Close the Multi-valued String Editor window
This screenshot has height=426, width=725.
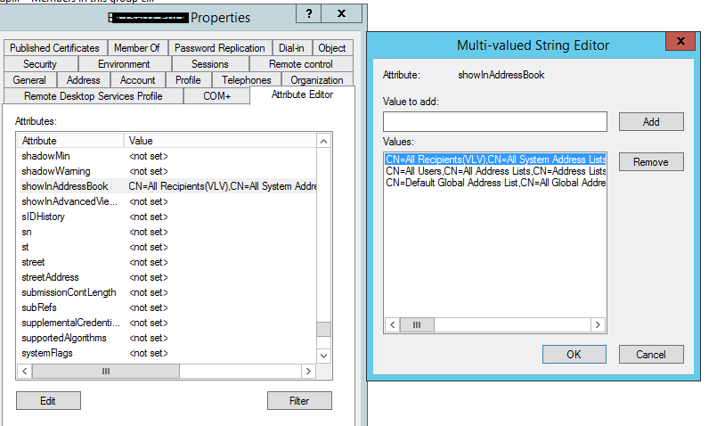(680, 41)
